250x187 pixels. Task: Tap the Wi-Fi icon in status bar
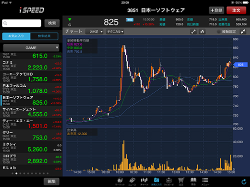point(10,2)
